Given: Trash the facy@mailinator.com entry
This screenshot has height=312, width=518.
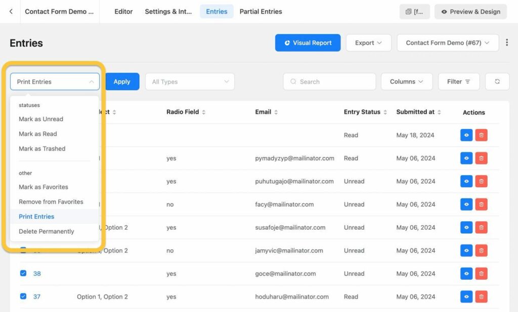Looking at the screenshot, I should click(x=482, y=204).
